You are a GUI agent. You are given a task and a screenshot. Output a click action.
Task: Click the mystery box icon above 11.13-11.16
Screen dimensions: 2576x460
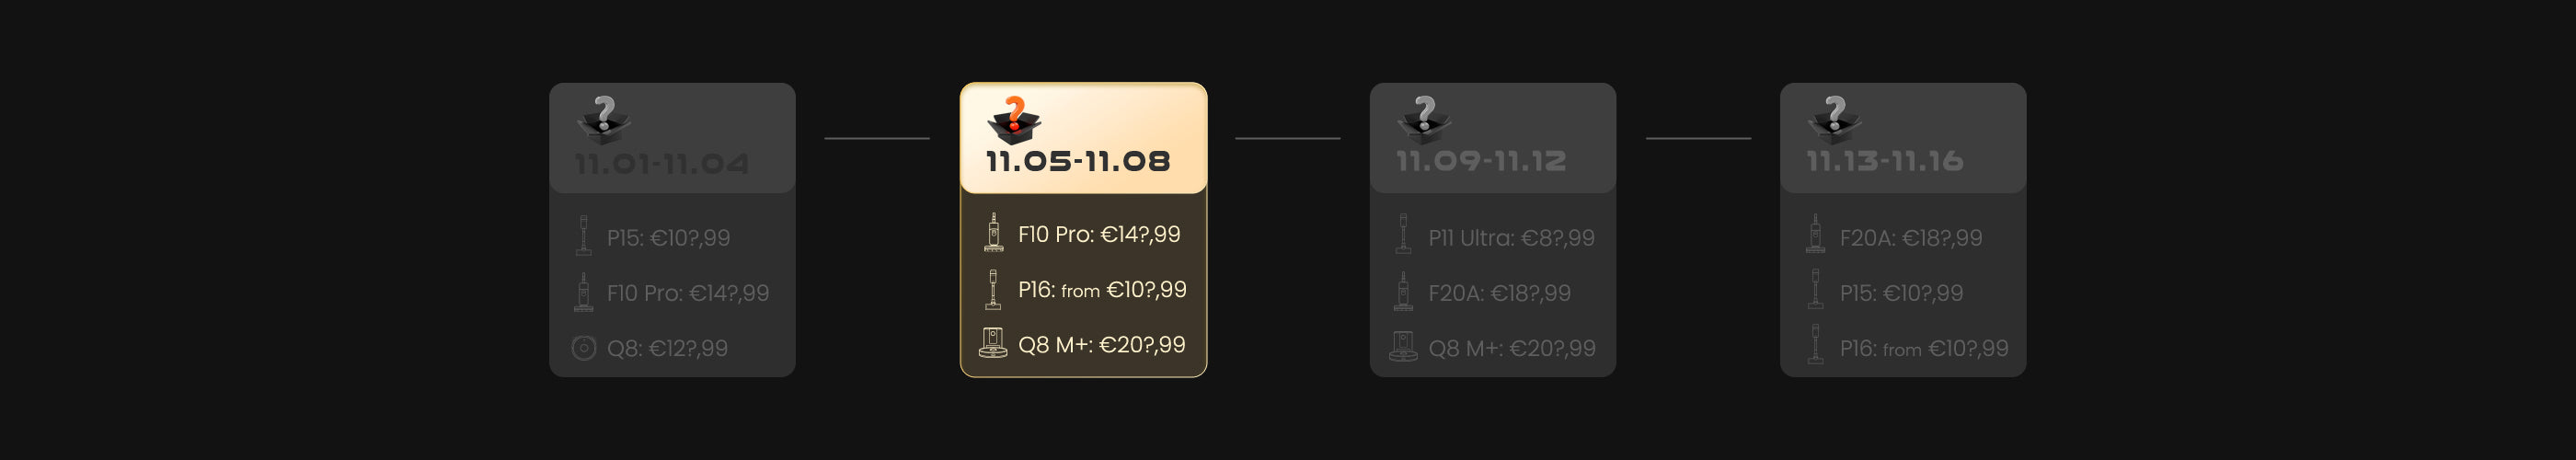(1834, 120)
